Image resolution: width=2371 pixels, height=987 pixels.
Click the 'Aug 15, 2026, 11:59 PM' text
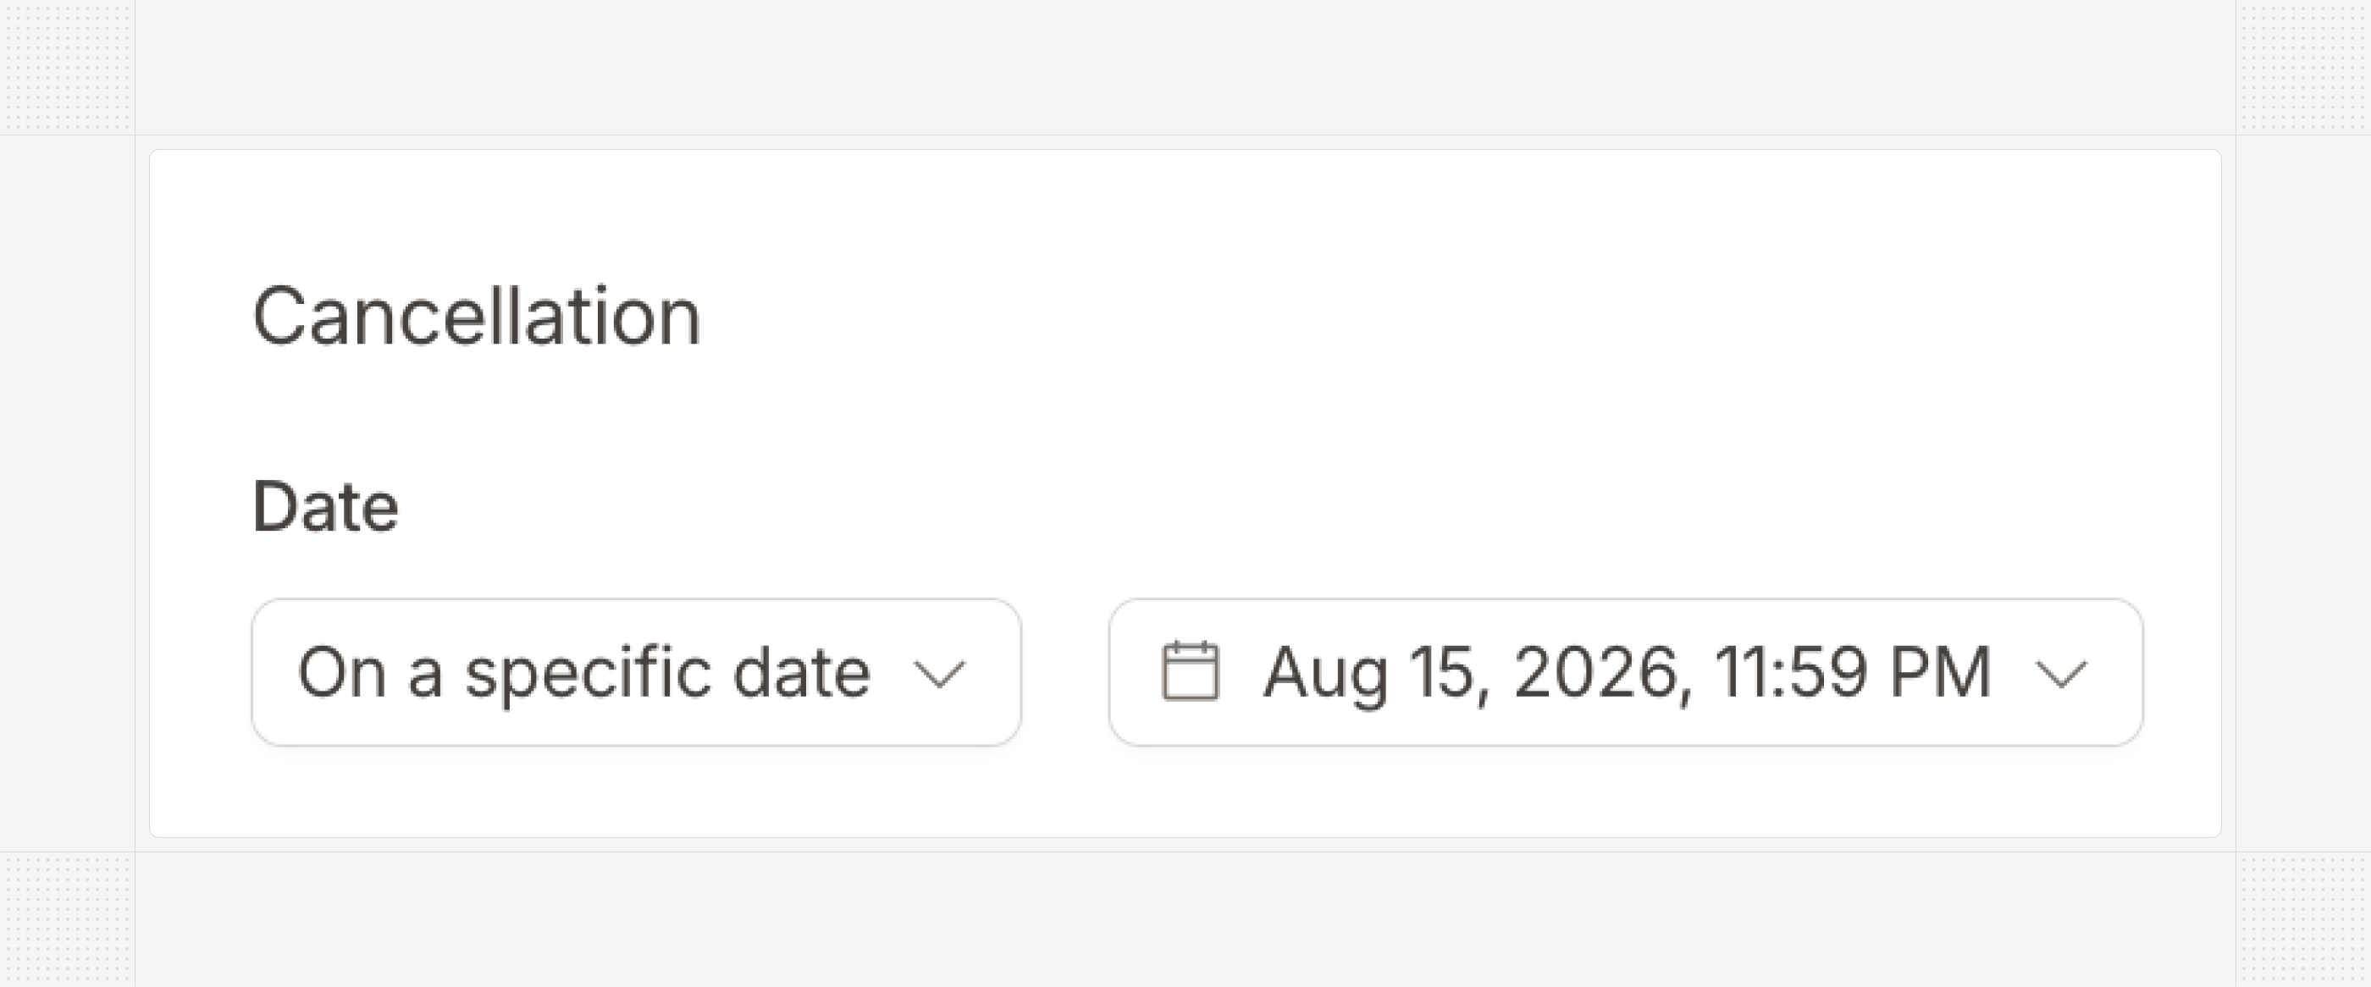(x=1628, y=673)
